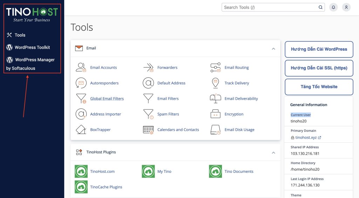Viewport: 359px width, 198px height.
Task: Click the Forwarders arrow icon
Action: pyautogui.click(x=148, y=68)
